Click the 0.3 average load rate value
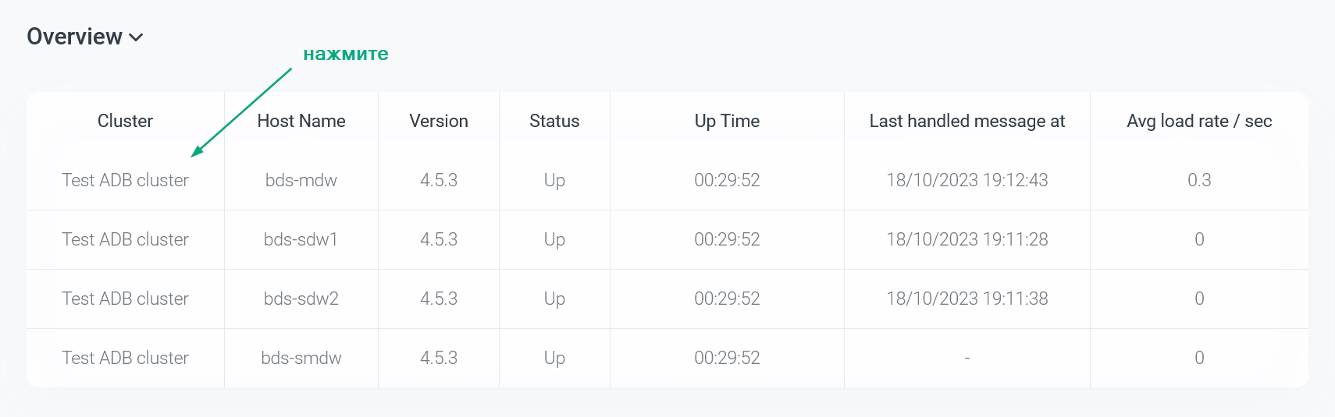 [x=1199, y=180]
